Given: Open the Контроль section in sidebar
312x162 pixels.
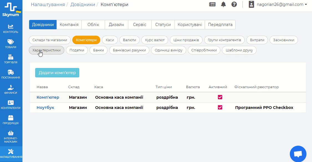Looking at the screenshot, I should tap(11, 28).
